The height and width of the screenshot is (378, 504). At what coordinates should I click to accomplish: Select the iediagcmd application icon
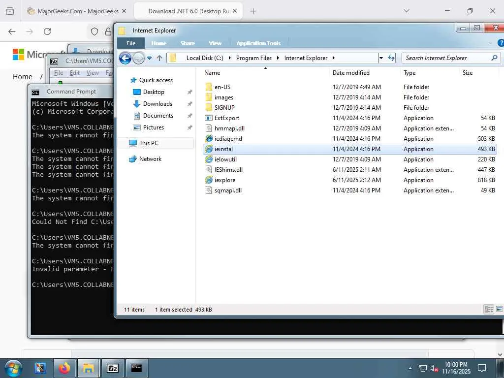tap(209, 138)
